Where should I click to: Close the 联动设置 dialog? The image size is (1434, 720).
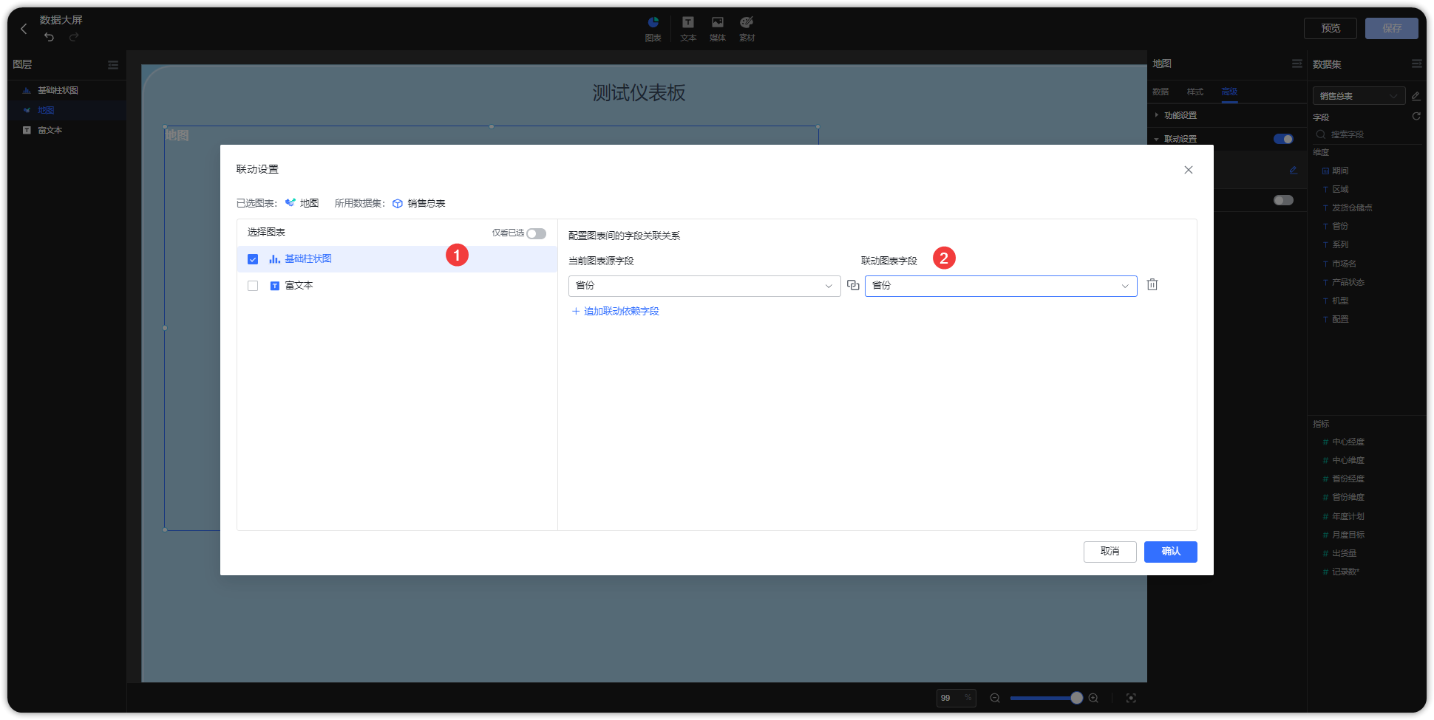[x=1189, y=170]
